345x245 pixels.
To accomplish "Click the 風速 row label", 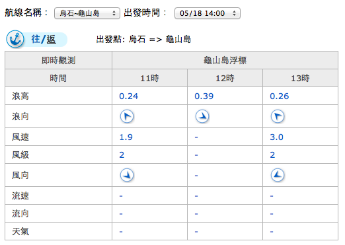I will pyautogui.click(x=20, y=137).
